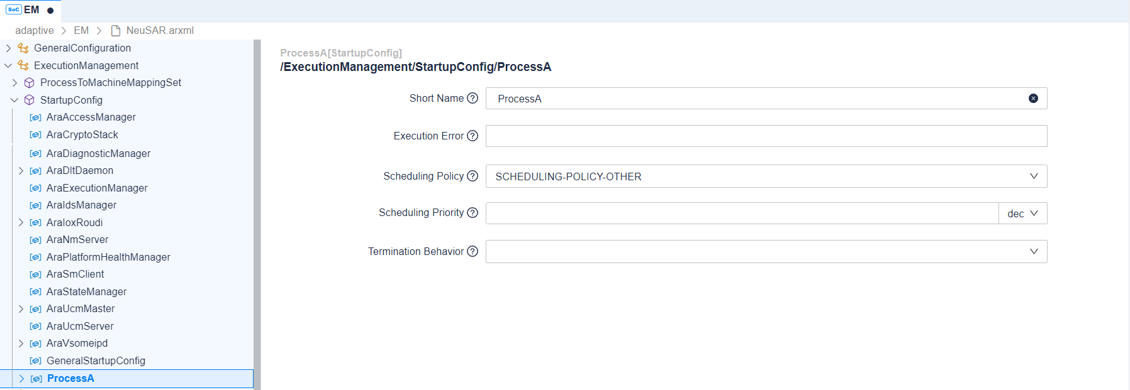Screen dimensions: 1130x390
Task: Open the Scheduling Policy dropdown
Action: click(x=1033, y=176)
